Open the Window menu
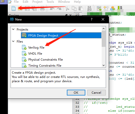This screenshot has height=114, width=135. coord(64,2)
